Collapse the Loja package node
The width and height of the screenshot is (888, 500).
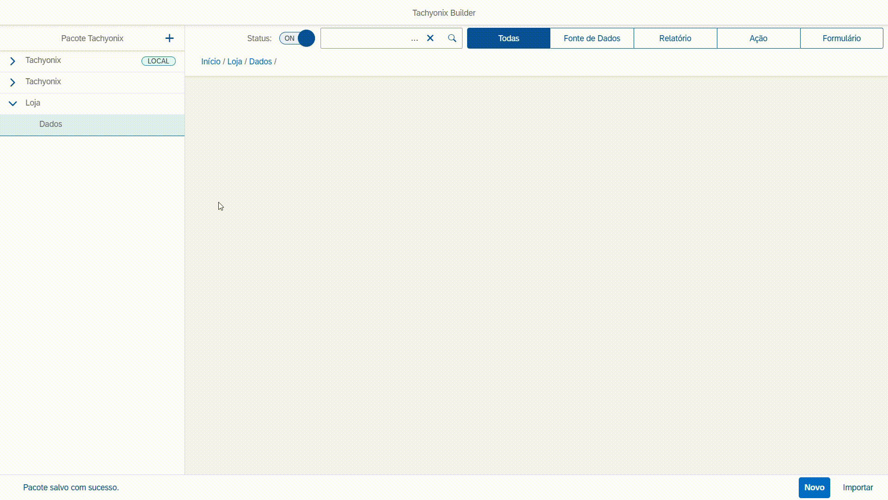pyautogui.click(x=12, y=104)
